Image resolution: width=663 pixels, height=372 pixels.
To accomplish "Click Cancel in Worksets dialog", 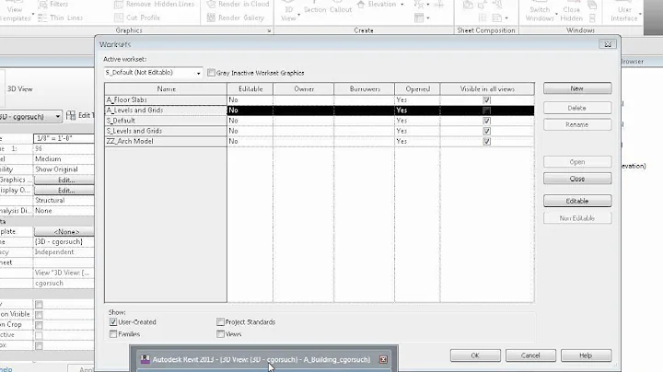I will (530, 355).
